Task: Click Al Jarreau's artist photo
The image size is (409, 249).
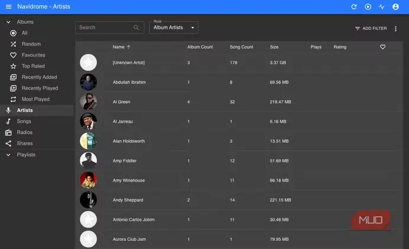Action: [x=88, y=122]
